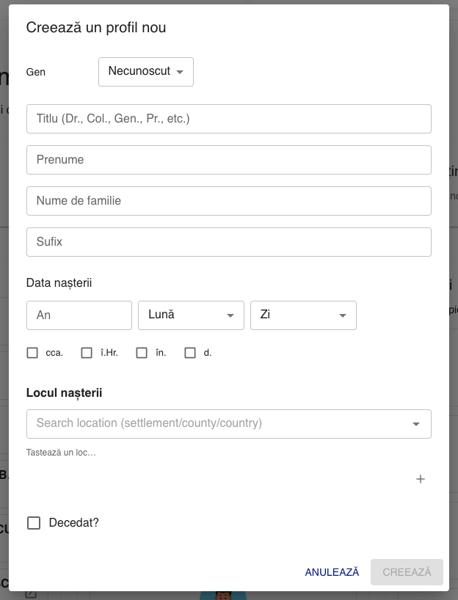Screen dimensions: 458x600
Task: Click the "+" icon to add another location
Action: point(421,479)
